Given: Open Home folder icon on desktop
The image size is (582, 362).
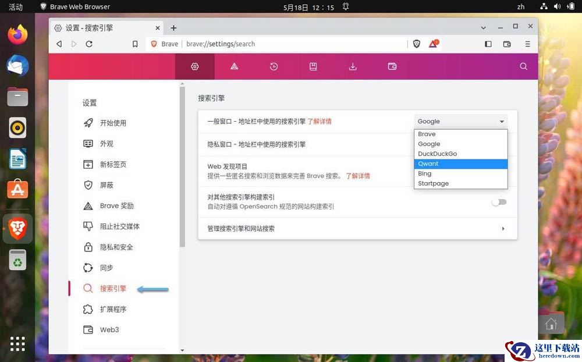Looking at the screenshot, I should [551, 322].
